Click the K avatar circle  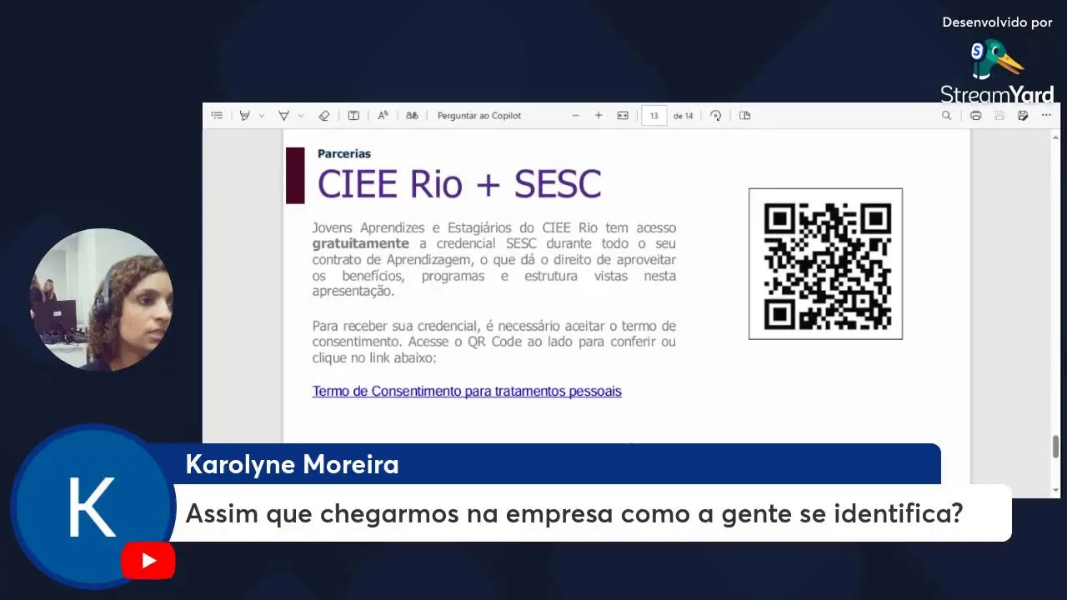[92, 507]
